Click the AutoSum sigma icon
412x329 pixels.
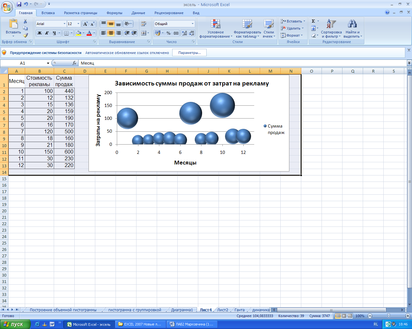(313, 21)
